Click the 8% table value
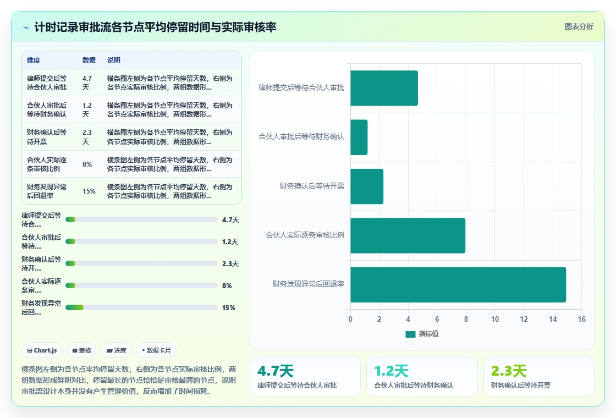Screen dimensions: 616x418 coord(87,164)
